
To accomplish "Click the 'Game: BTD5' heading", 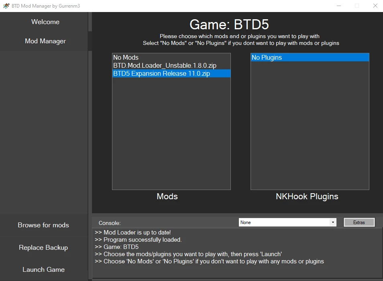I will click(229, 24).
